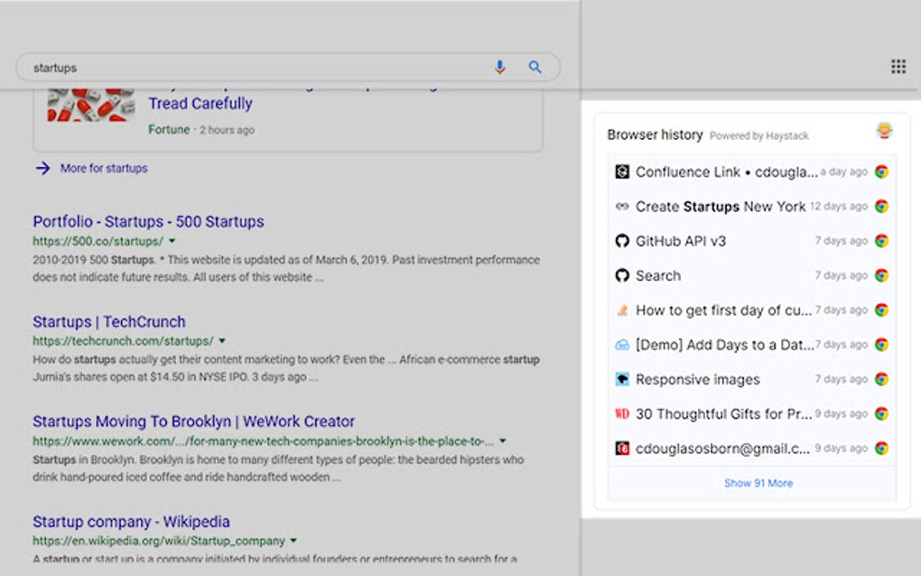Click GitHub icon next to GitHub API v3
Screen dimensions: 921x576
(x=622, y=241)
